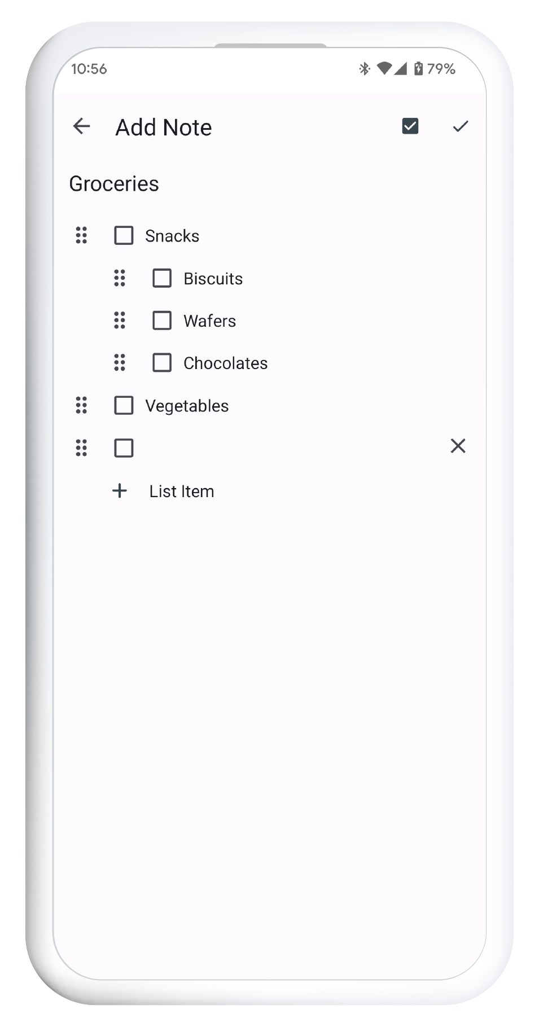
Task: Tap the checkmark to save the note
Action: pyautogui.click(x=460, y=126)
